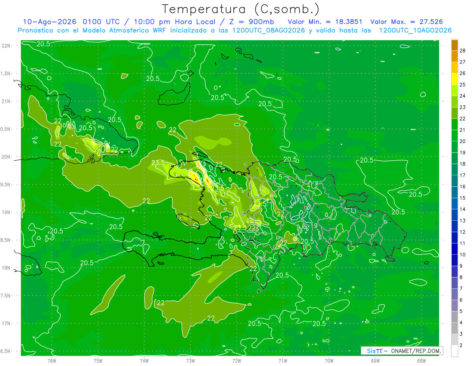Image resolution: width=473 pixels, height=366 pixels.
Task: Click the 72W longitude axis label
Action: 236,360
